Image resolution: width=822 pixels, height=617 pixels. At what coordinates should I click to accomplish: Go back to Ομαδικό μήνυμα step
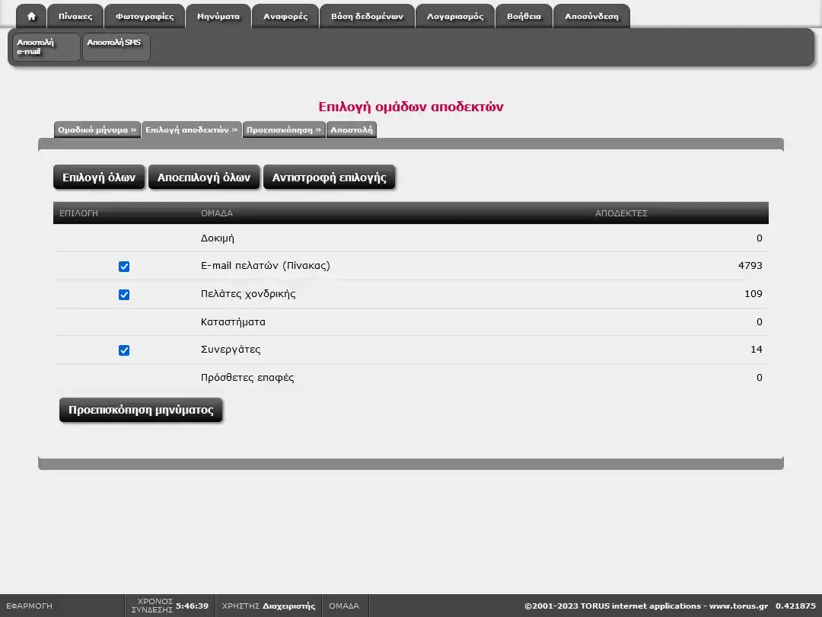point(97,130)
